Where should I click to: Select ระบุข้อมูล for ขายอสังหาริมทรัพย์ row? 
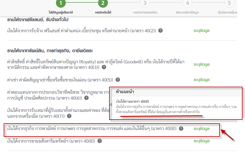201,141
